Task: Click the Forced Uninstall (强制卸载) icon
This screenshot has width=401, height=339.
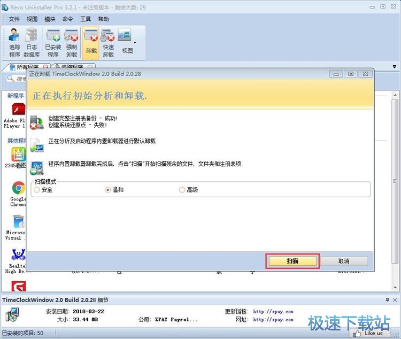Action: tap(71, 43)
